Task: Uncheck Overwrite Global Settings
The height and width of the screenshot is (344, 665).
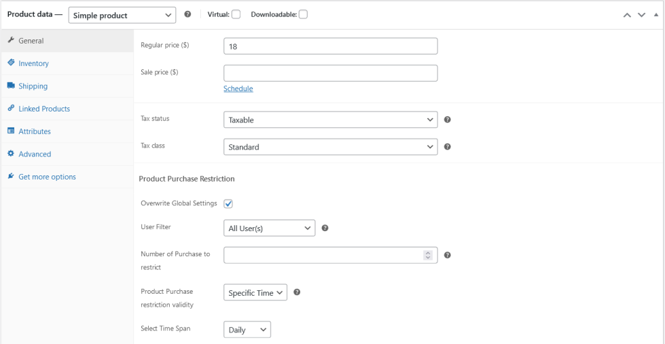Action: 228,204
